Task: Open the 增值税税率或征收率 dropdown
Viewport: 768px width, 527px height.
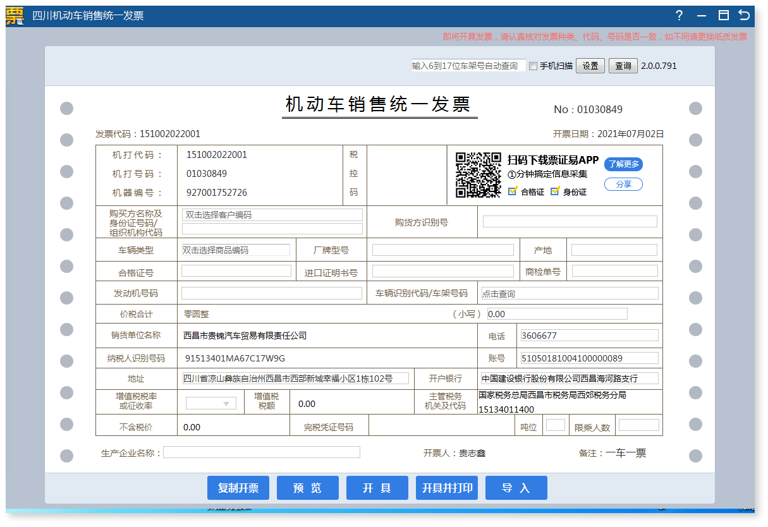Action: pos(211,403)
